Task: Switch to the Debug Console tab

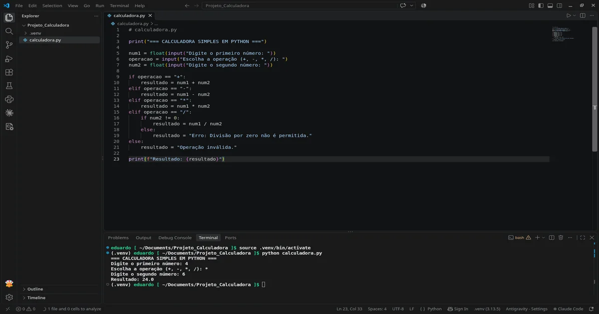Action: tap(175, 238)
